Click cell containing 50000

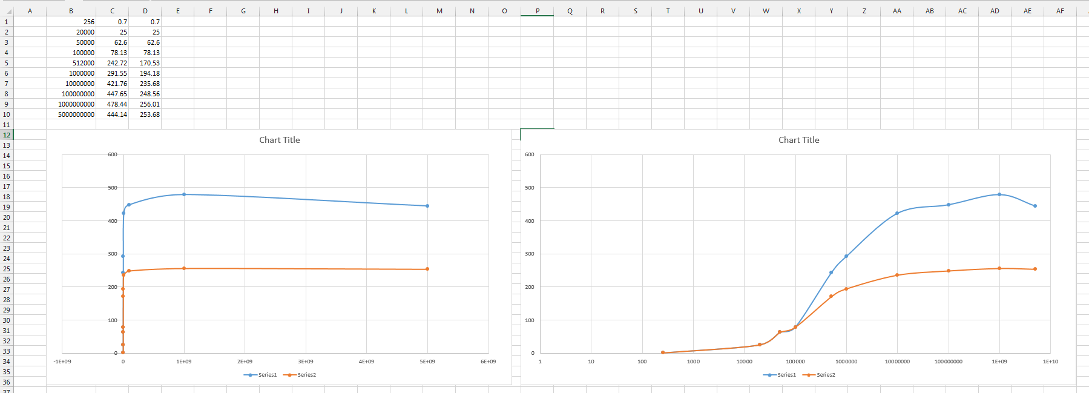[71, 42]
